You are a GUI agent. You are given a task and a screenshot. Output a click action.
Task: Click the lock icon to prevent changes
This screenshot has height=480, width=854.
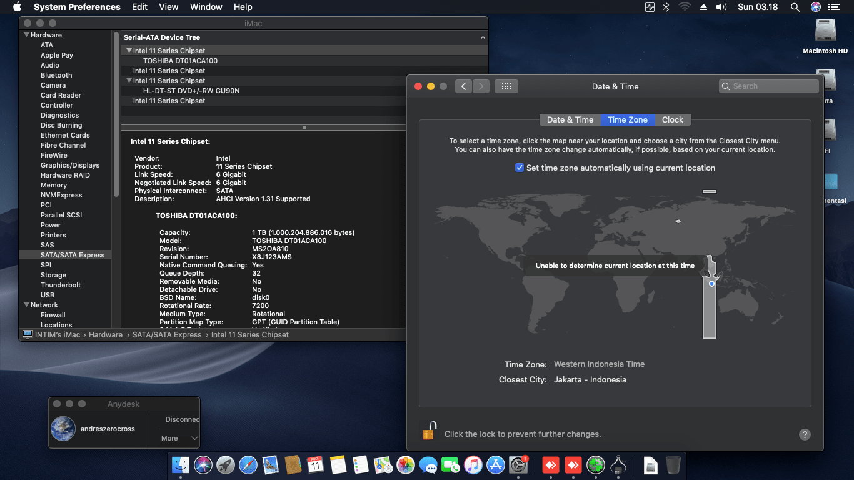tap(429, 432)
